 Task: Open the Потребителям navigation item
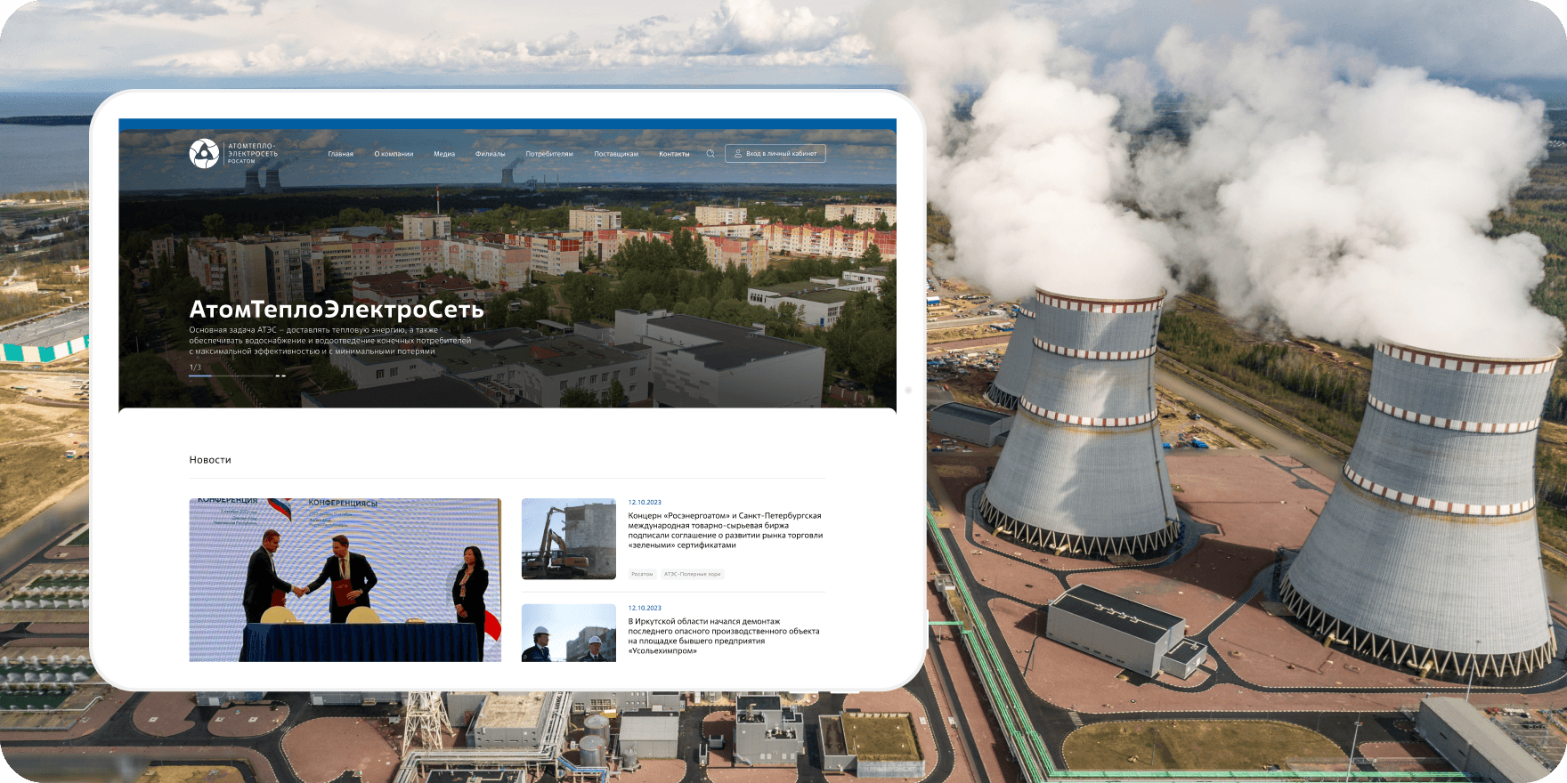tap(549, 154)
